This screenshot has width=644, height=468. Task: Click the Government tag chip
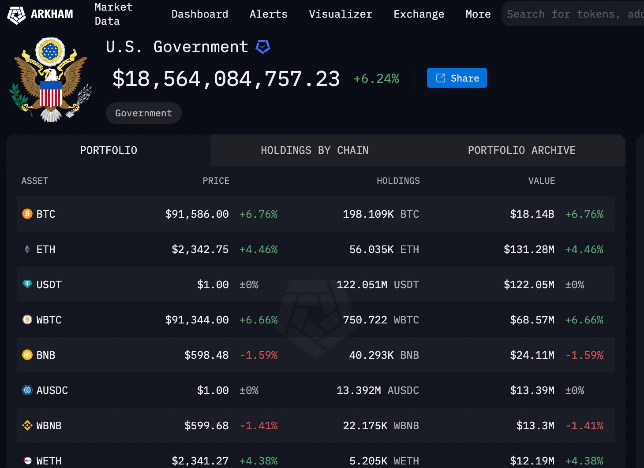[x=144, y=113]
